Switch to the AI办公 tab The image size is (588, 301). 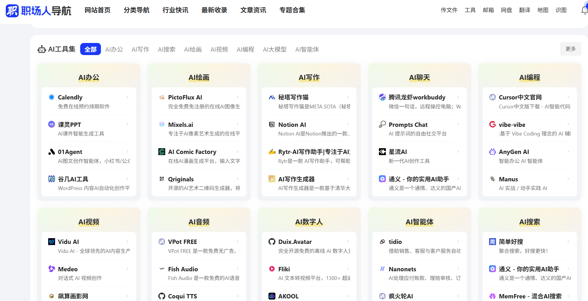[114, 49]
